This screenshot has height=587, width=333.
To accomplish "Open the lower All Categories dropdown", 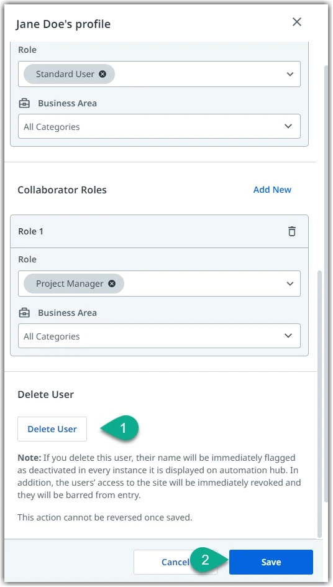I will [x=159, y=336].
